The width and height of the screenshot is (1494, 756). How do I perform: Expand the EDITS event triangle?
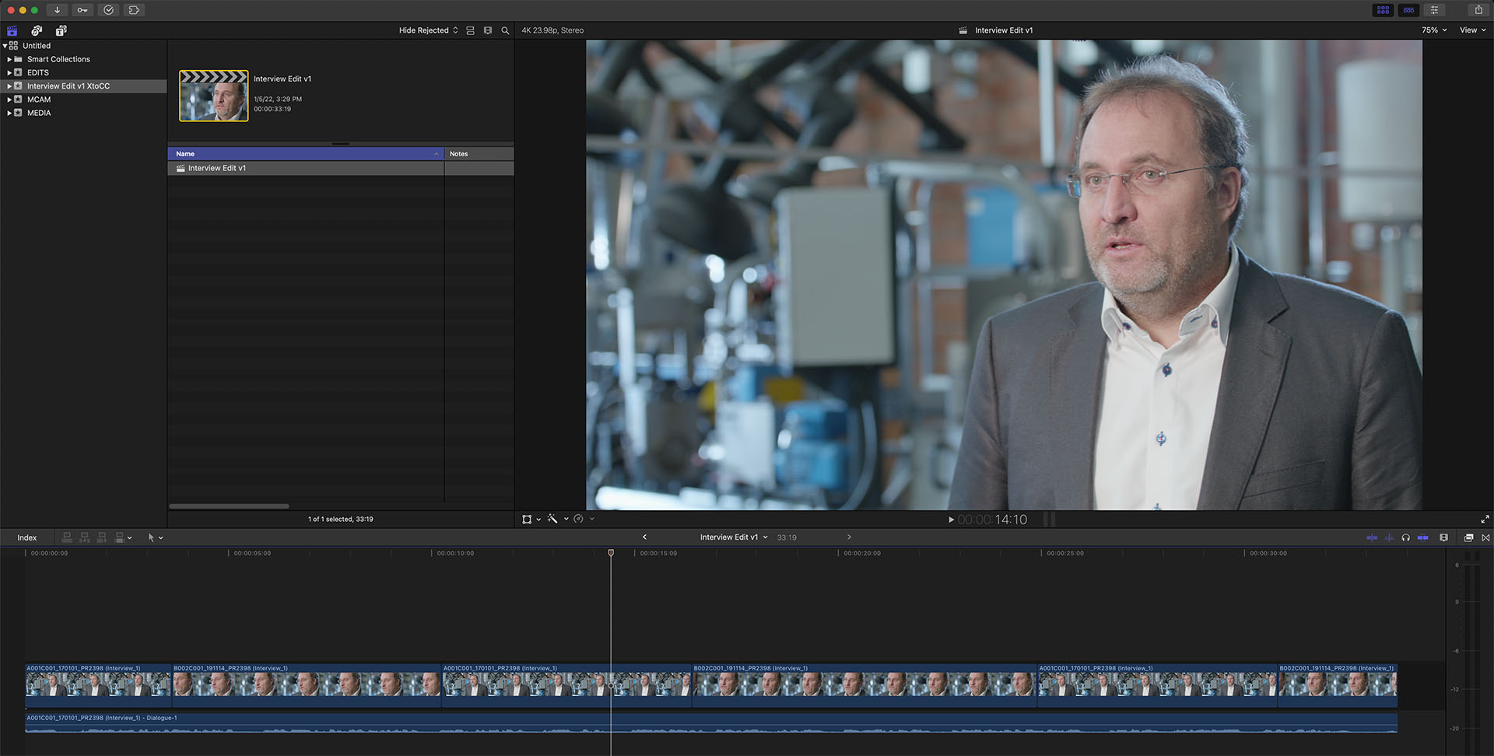point(9,72)
